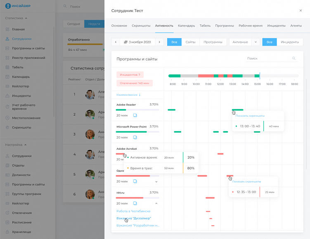Select Сайты filter toggle
Viewport: 310px width, 239px height.
pos(190,42)
